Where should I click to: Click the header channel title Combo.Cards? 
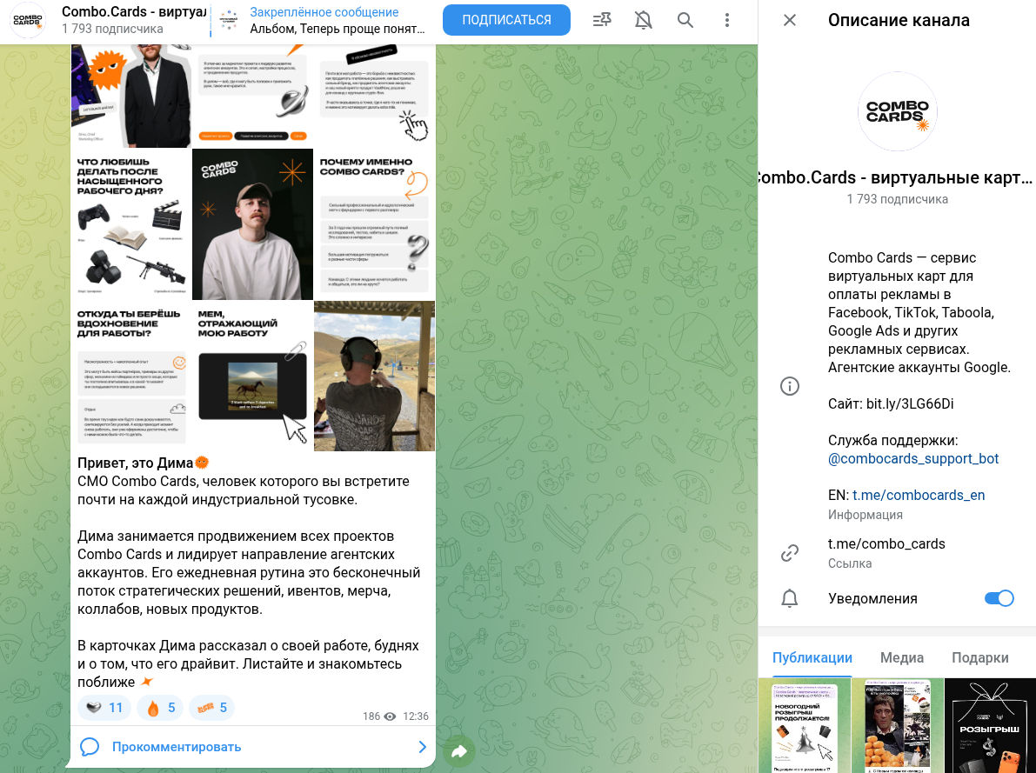(x=134, y=12)
